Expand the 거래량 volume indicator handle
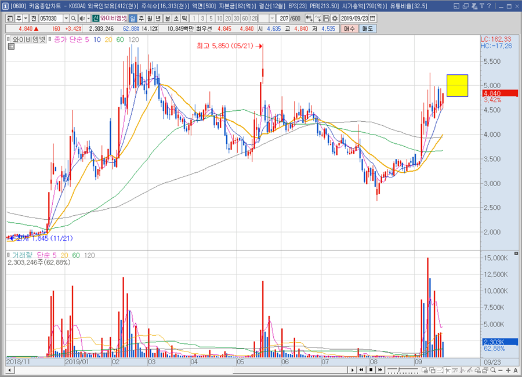Image resolution: width=522 pixels, height=377 pixels. tap(8, 255)
